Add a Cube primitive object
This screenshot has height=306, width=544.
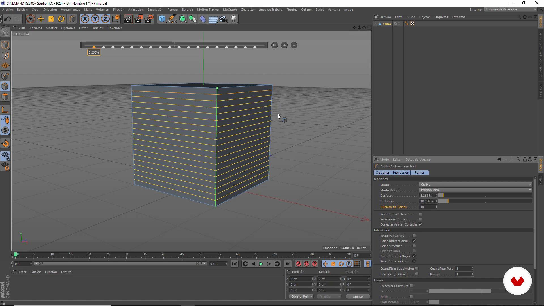coord(162,19)
